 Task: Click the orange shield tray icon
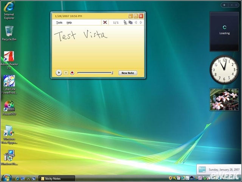pos(171,178)
